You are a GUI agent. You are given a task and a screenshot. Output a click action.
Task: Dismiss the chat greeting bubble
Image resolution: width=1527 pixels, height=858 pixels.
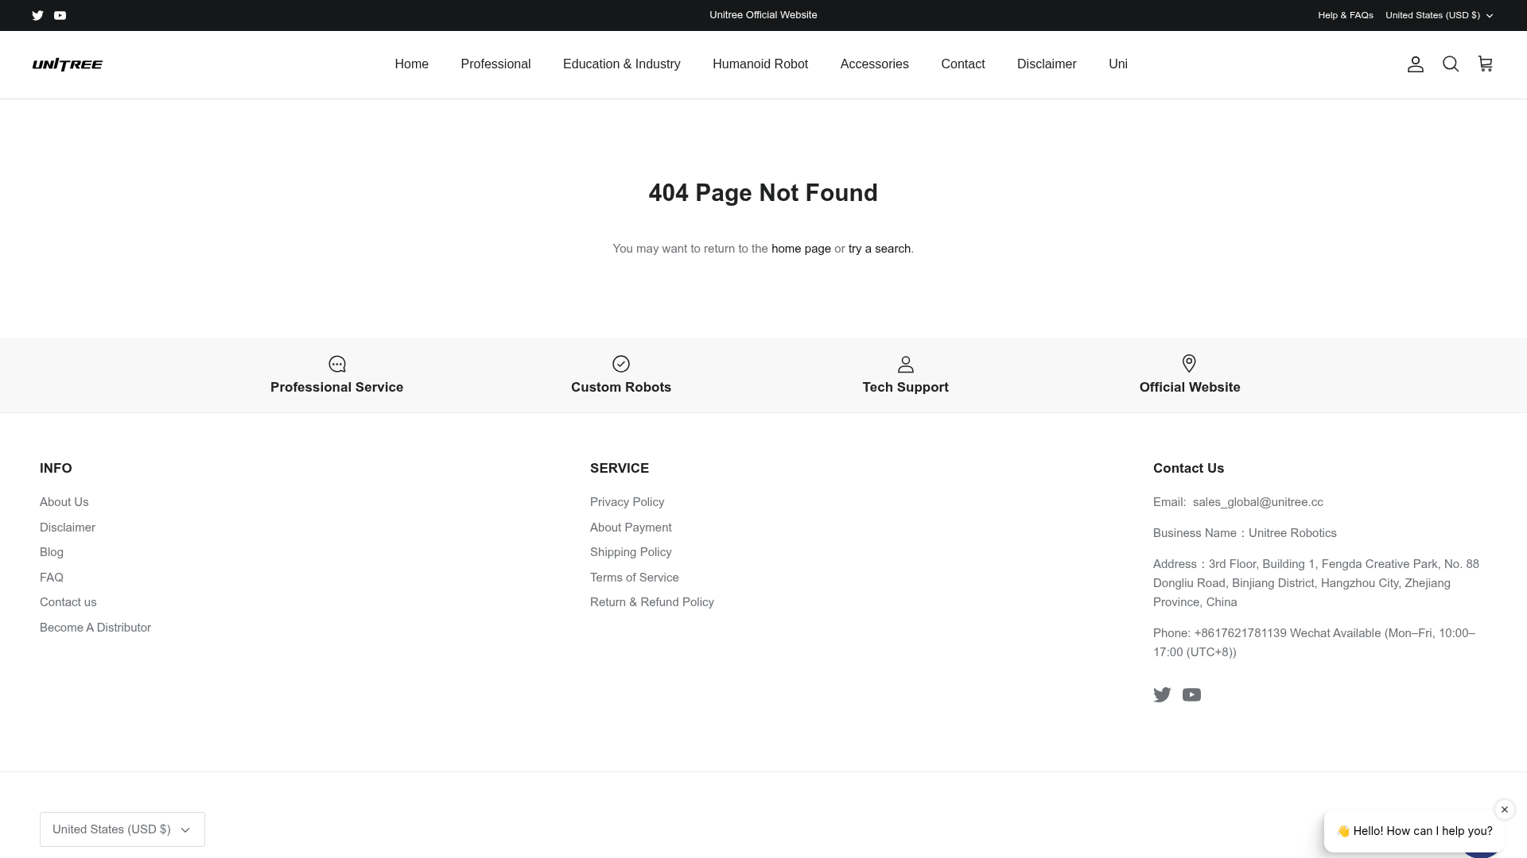click(1504, 810)
